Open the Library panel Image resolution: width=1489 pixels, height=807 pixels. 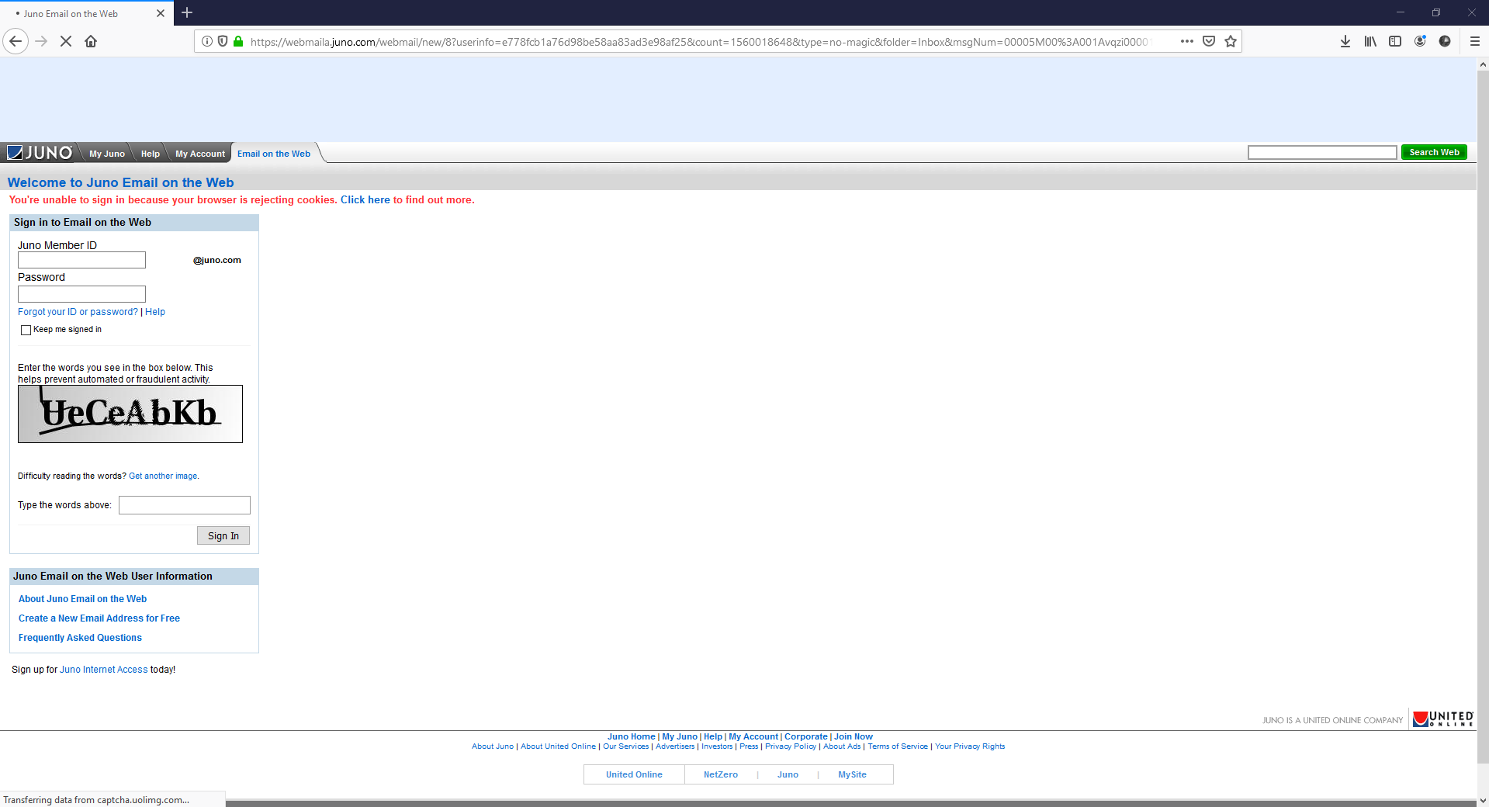pos(1370,41)
